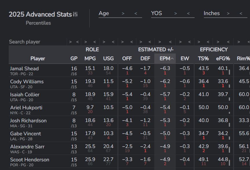This screenshot has width=250, height=170.
Task: Click the Player column header
Action: click(38, 58)
